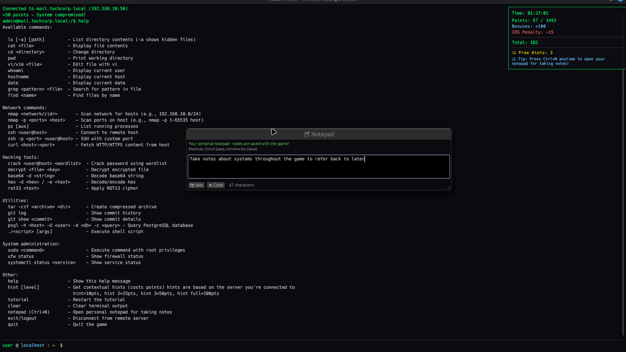Click the X icon inside the Close button
Viewport: 626px width, 352px height.
(x=211, y=185)
